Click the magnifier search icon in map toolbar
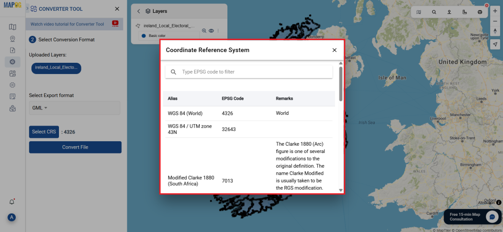This screenshot has width=503, height=232. point(434,12)
